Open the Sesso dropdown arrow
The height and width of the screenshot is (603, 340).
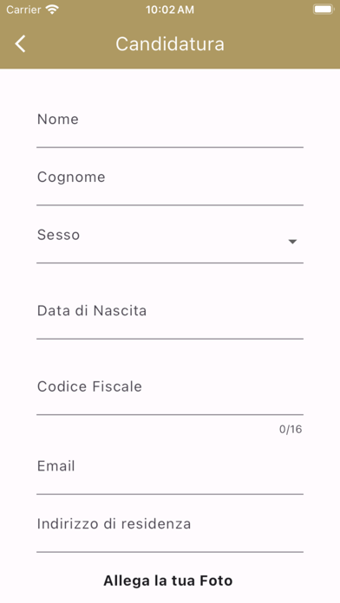(292, 242)
